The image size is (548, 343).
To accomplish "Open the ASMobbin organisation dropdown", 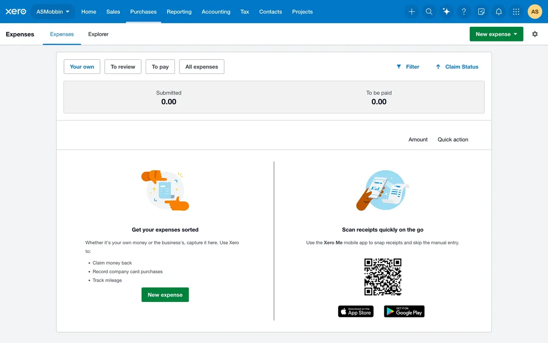I will point(53,12).
